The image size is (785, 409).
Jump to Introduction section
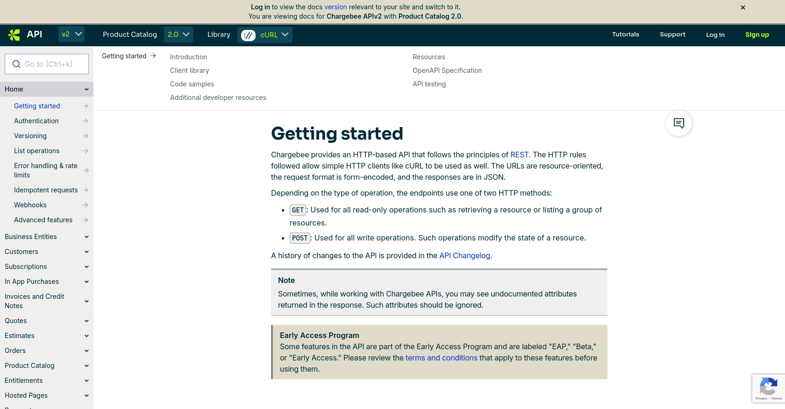pyautogui.click(x=188, y=57)
